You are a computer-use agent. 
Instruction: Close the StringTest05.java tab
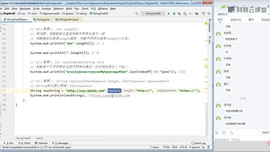(x=29, y=19)
